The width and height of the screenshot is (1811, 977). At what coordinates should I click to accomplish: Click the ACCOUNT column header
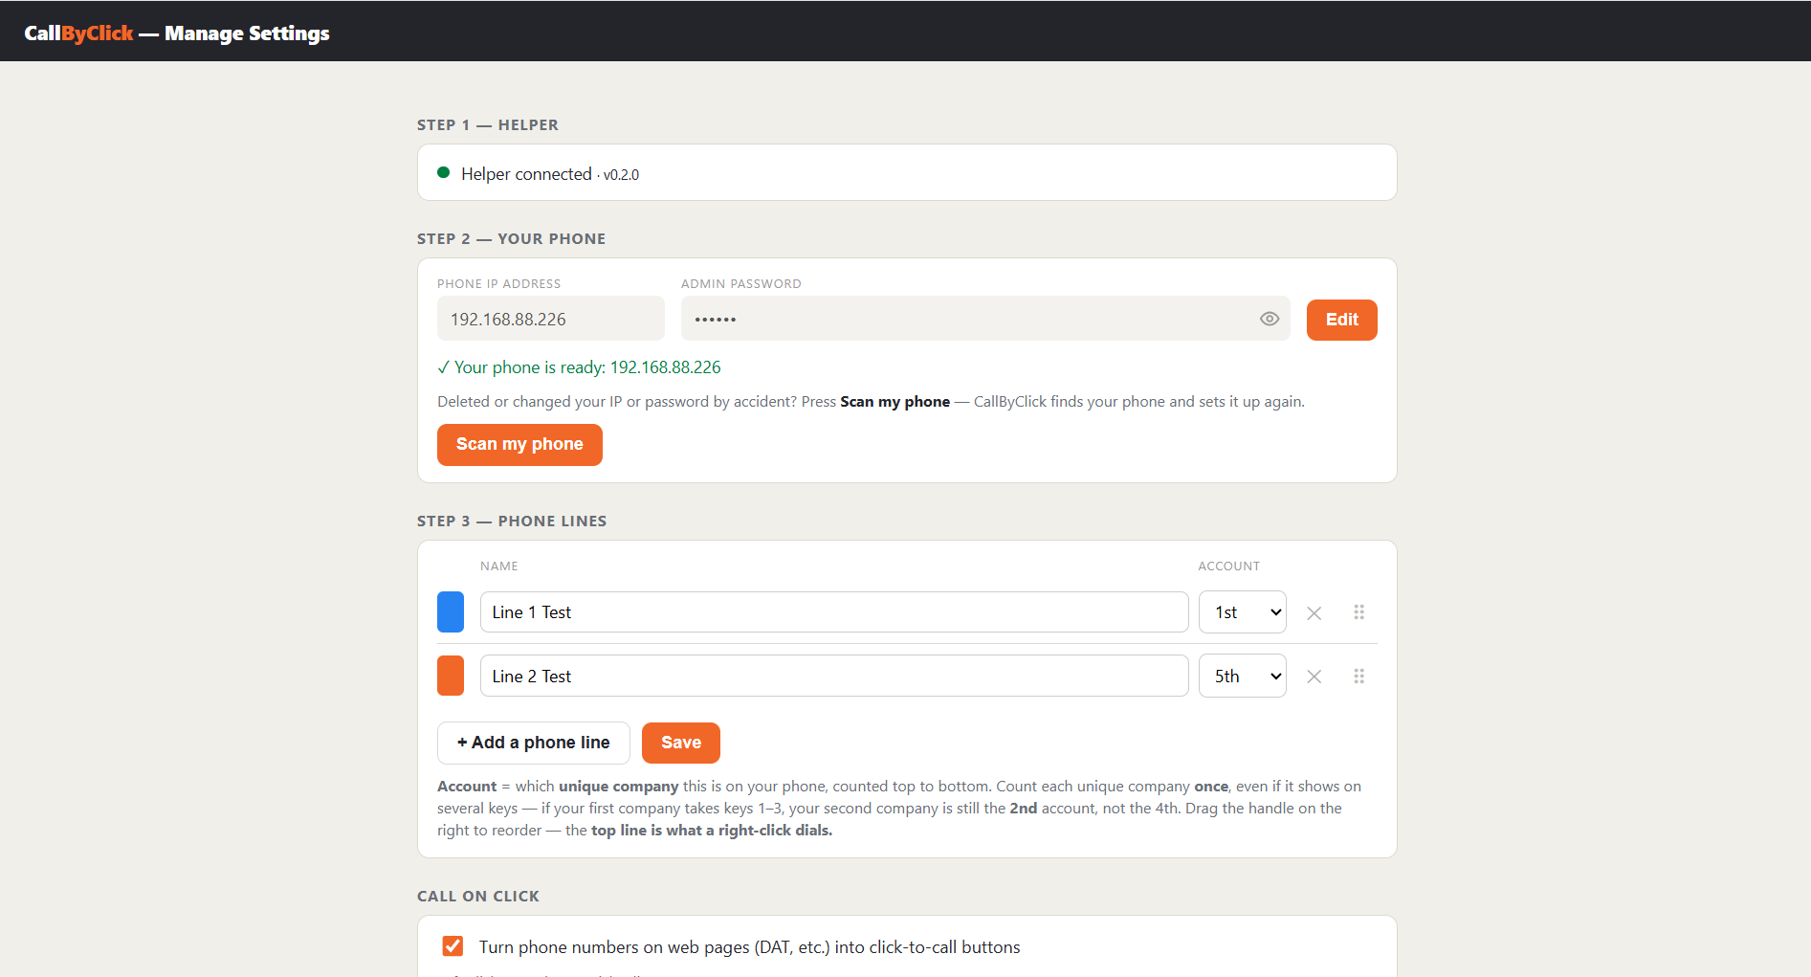tap(1229, 566)
